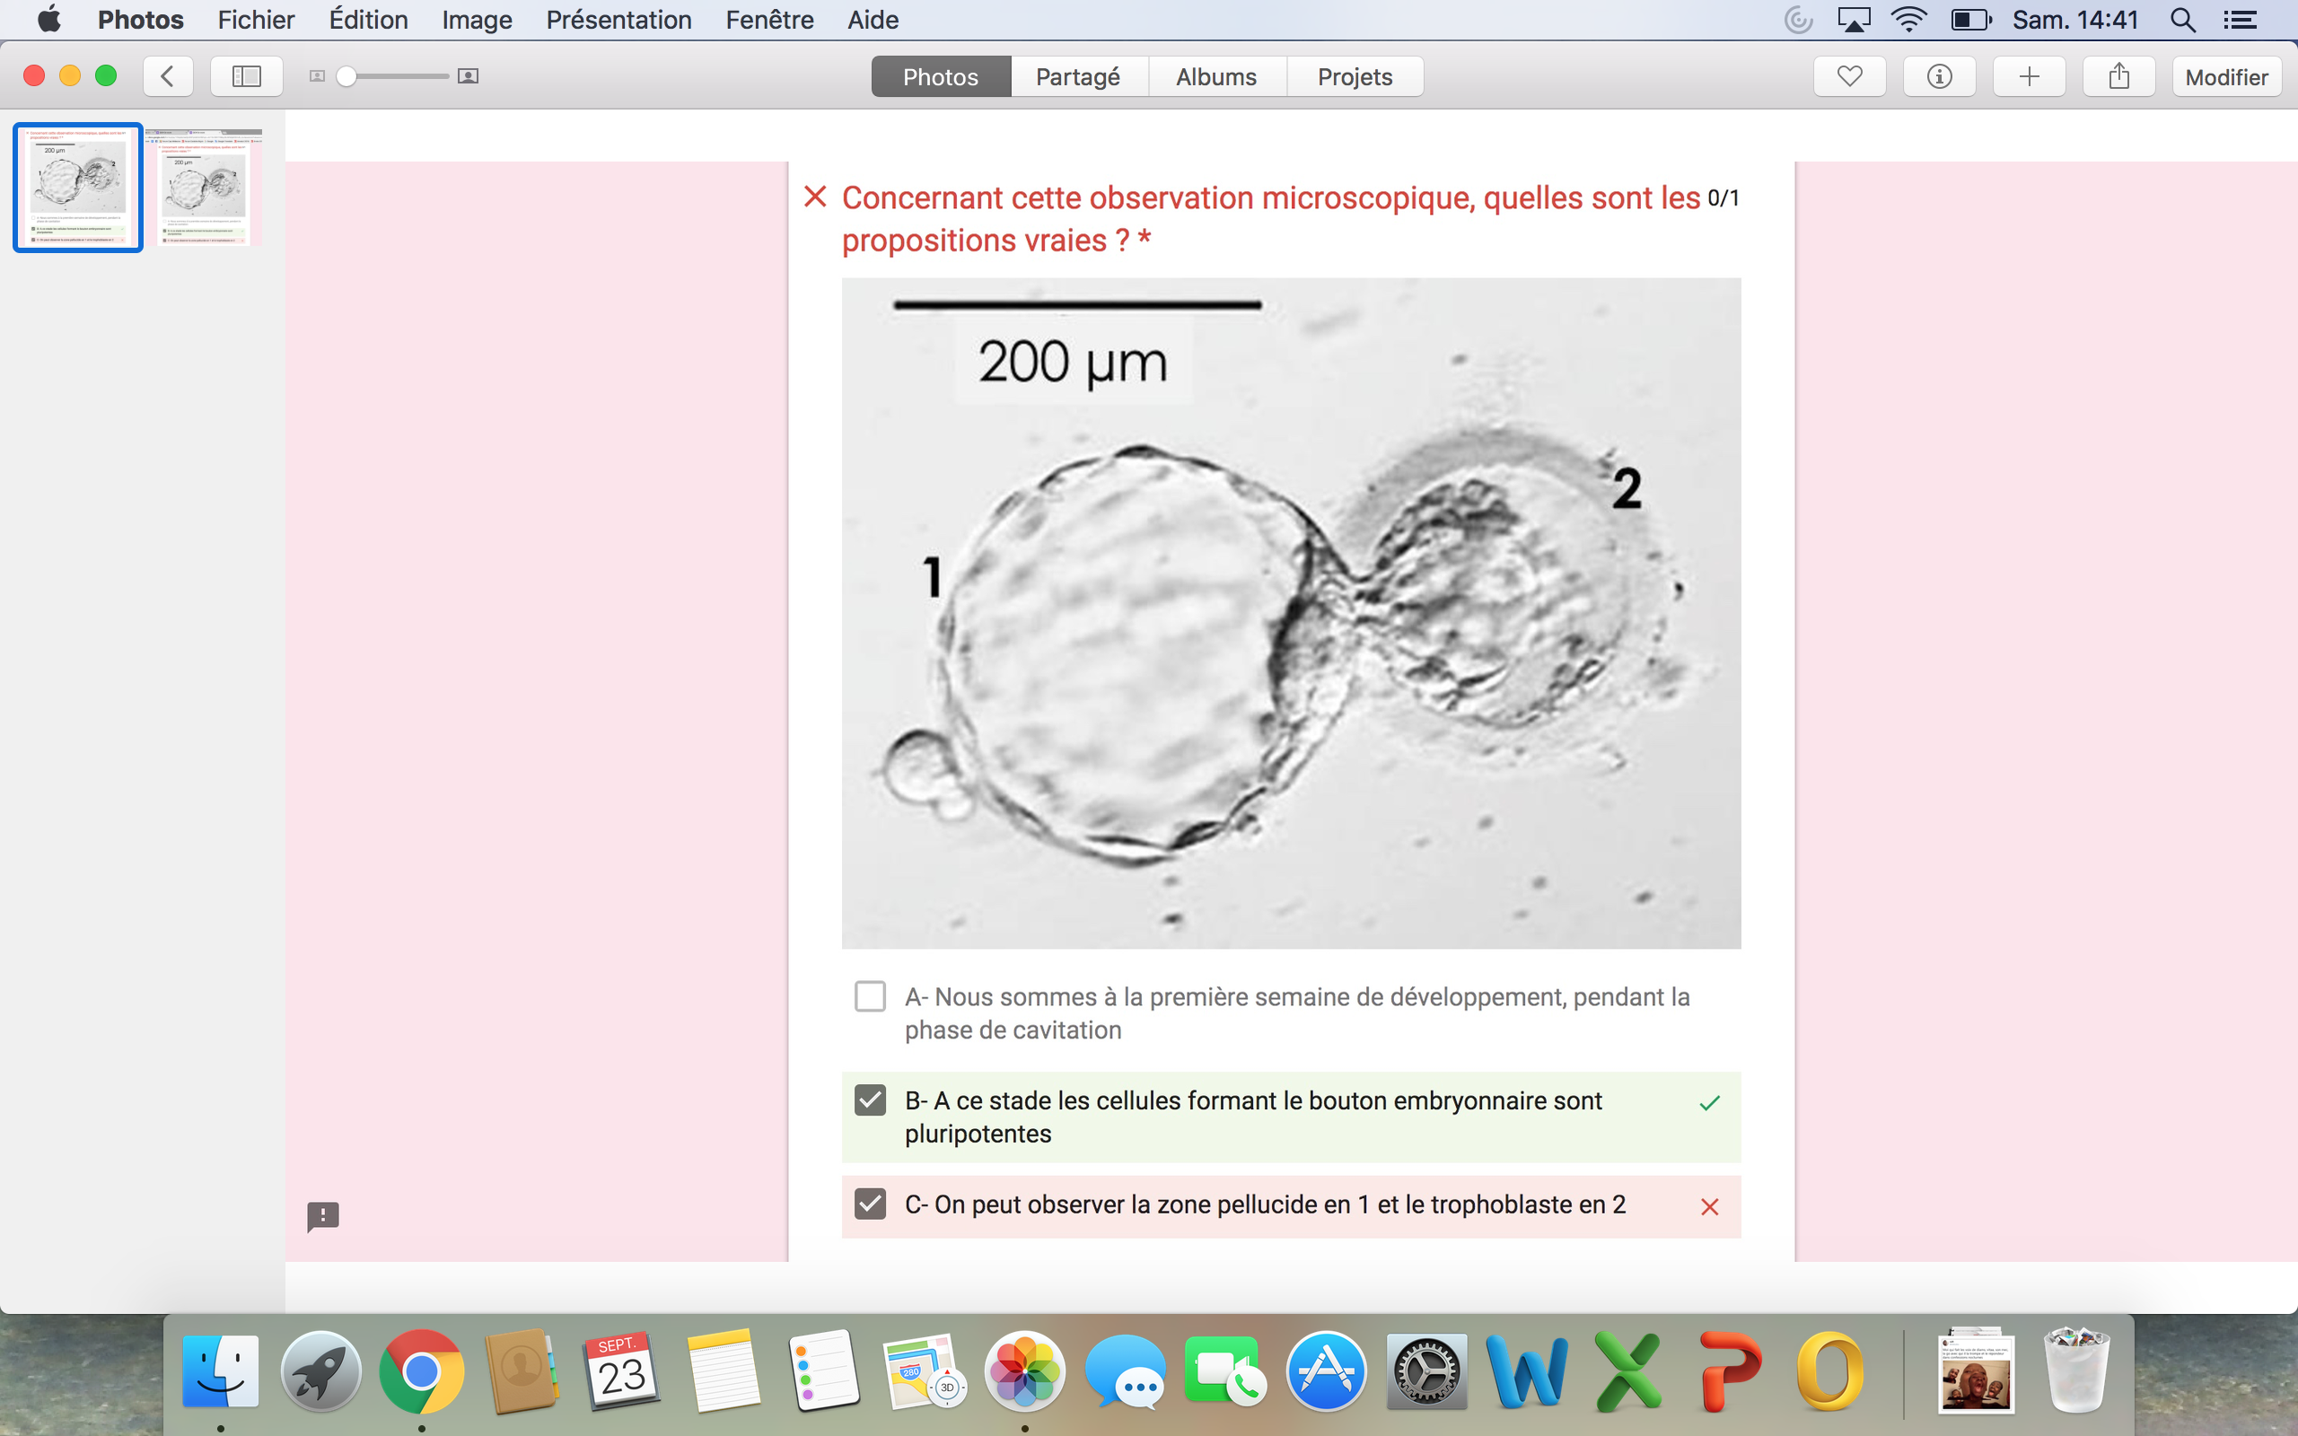Open the share icon in the toolbar
This screenshot has width=2298, height=1436.
2118,76
